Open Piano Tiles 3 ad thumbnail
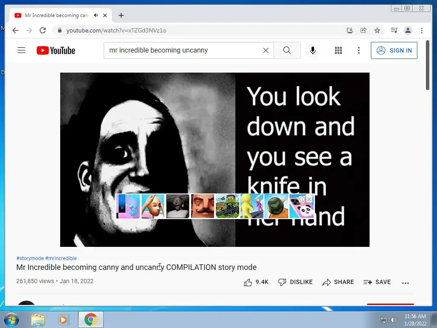 [x=128, y=206]
